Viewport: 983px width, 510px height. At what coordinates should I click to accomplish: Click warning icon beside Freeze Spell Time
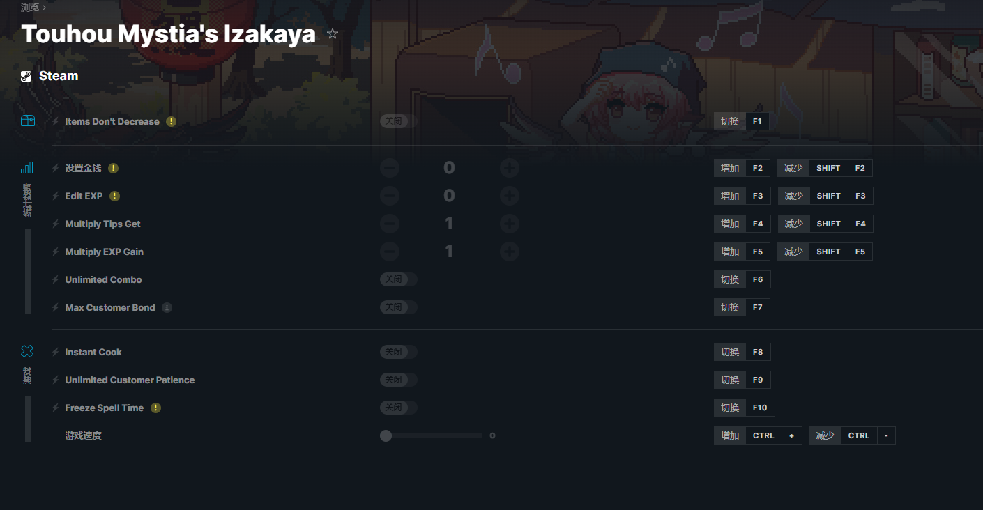pyautogui.click(x=156, y=408)
